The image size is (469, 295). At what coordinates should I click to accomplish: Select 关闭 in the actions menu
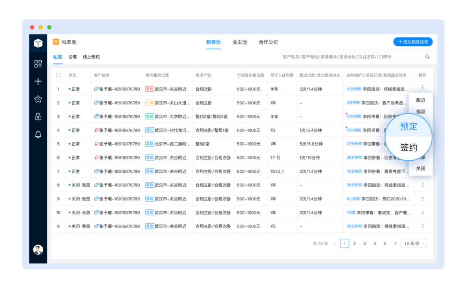pos(421,169)
